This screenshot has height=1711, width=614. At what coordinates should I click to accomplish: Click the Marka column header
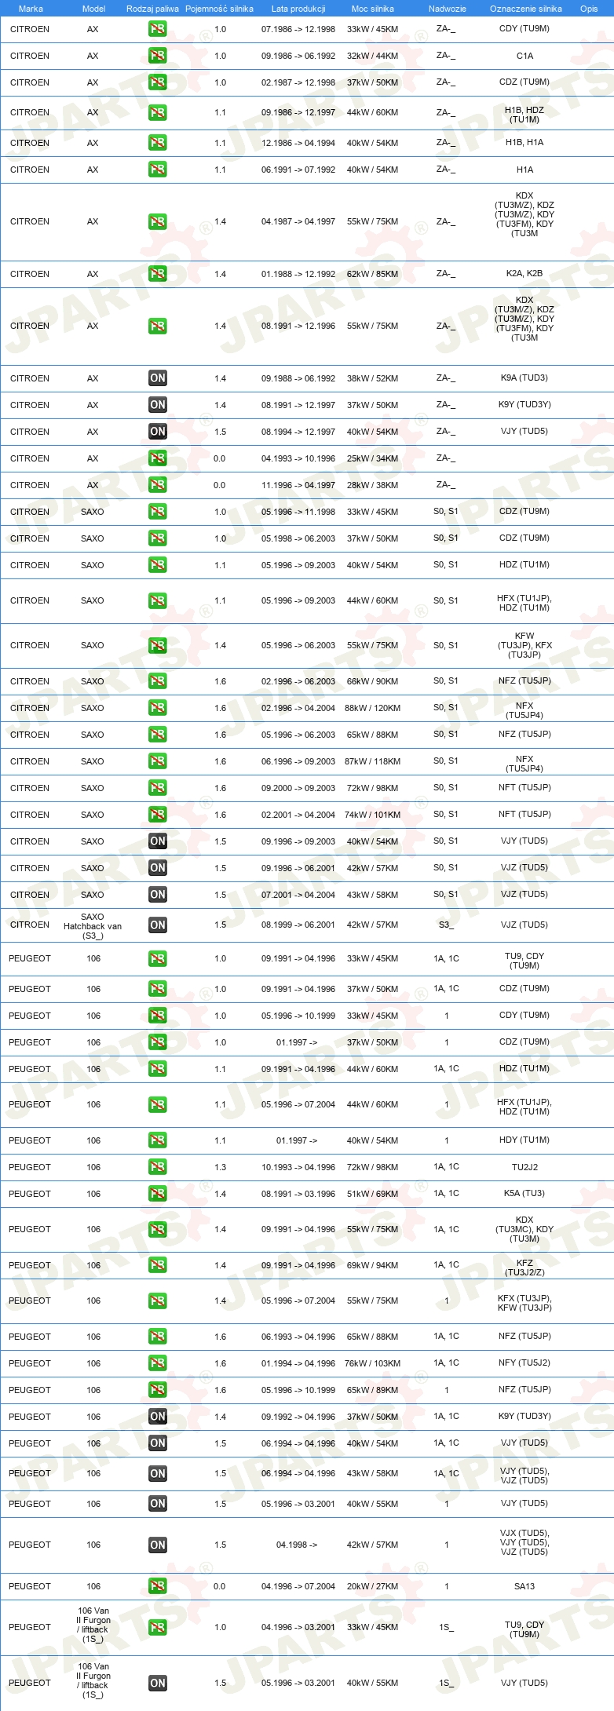tap(31, 9)
